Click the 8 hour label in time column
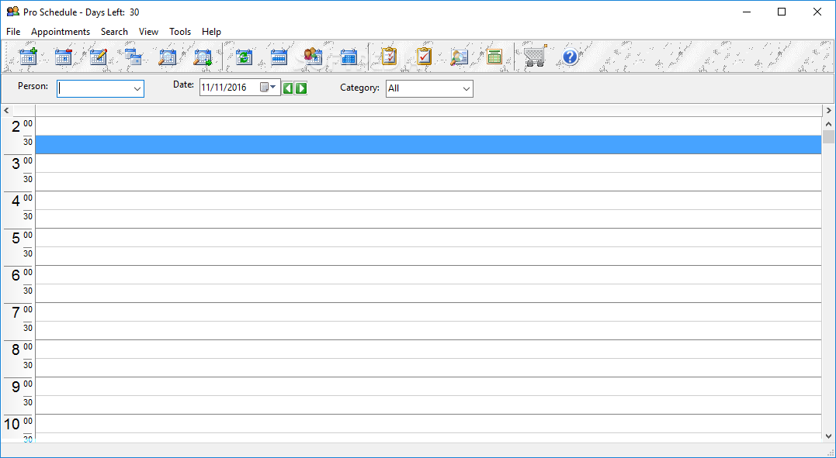Screen dimensions: 836x458 16,350
